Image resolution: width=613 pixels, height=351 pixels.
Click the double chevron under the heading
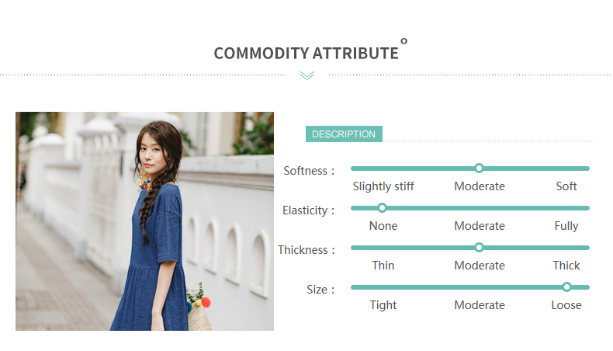306,75
